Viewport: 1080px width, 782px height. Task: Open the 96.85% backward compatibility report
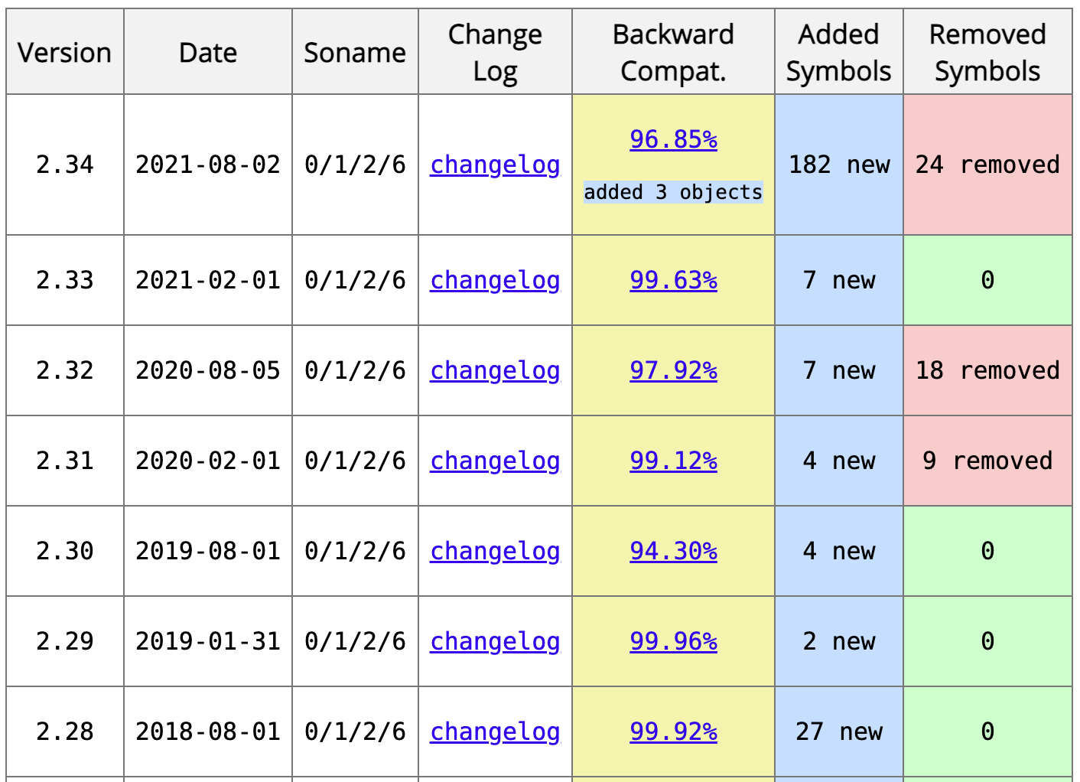click(x=673, y=139)
